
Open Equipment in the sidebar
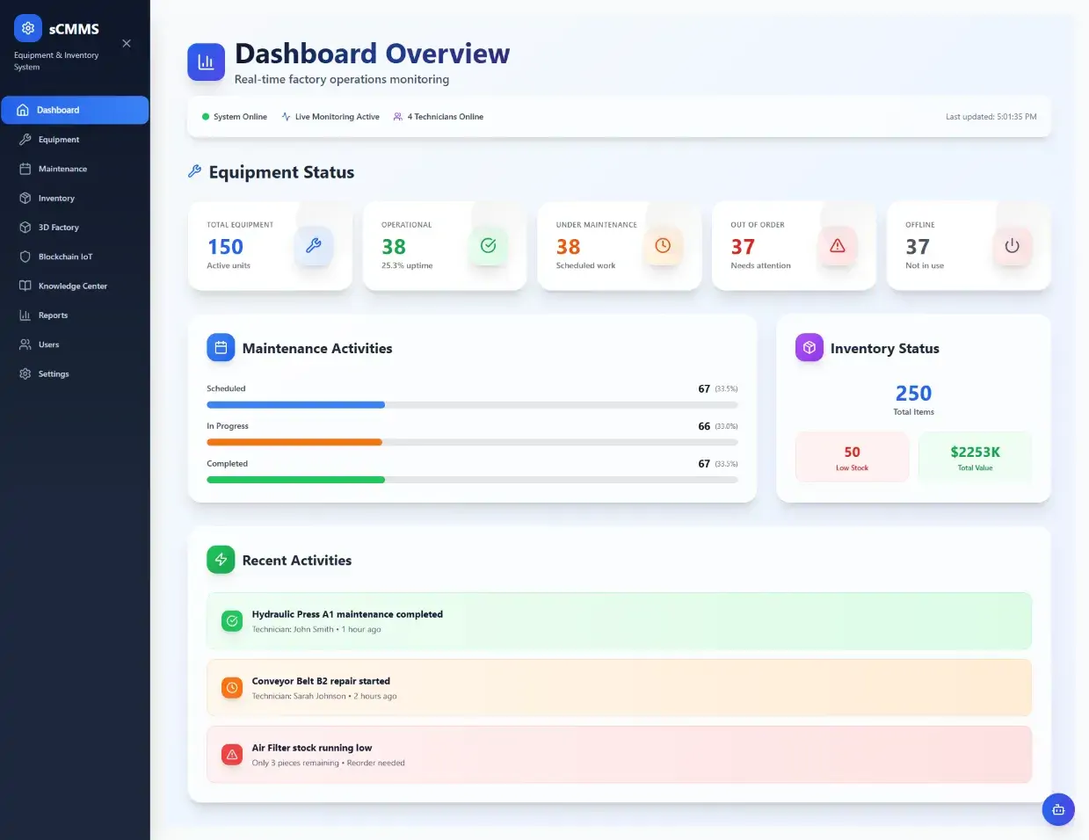point(59,140)
